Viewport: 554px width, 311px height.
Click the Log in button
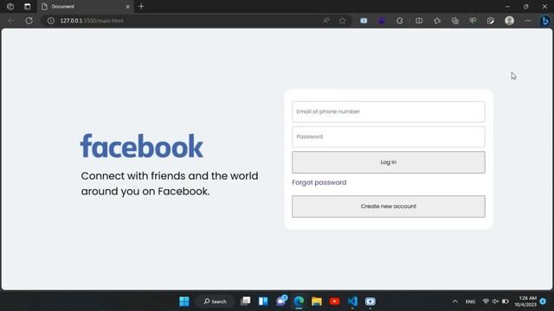coord(389,162)
